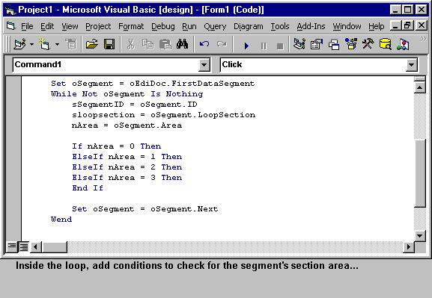Screen dimensions: 432x298
Task: Minimize the inner code window
Action: pos(395,26)
